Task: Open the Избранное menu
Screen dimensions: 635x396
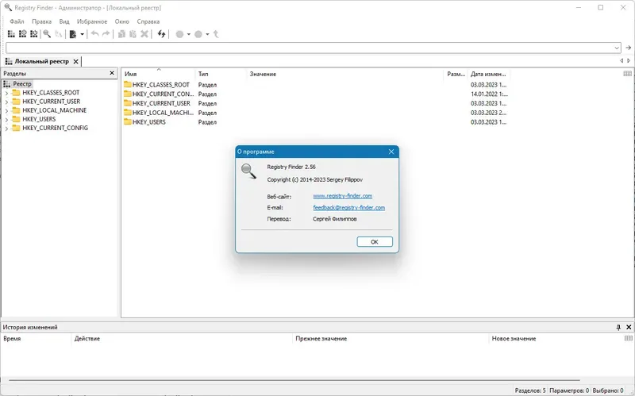Action: tap(92, 21)
